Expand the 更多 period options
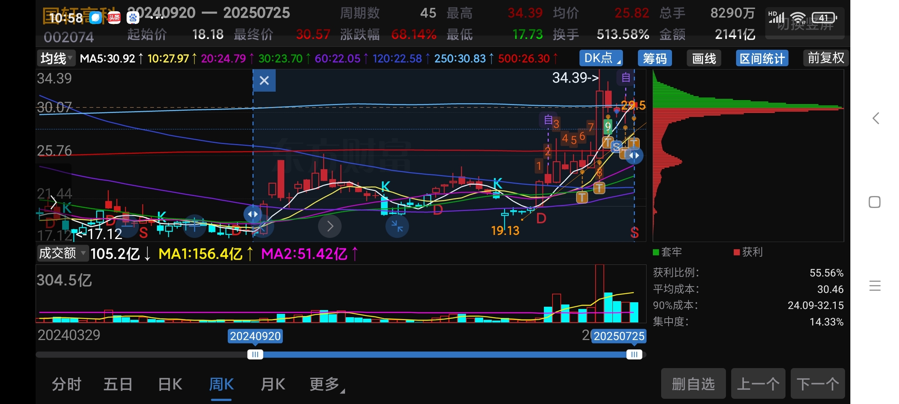This screenshot has height=404, width=899. (x=327, y=384)
